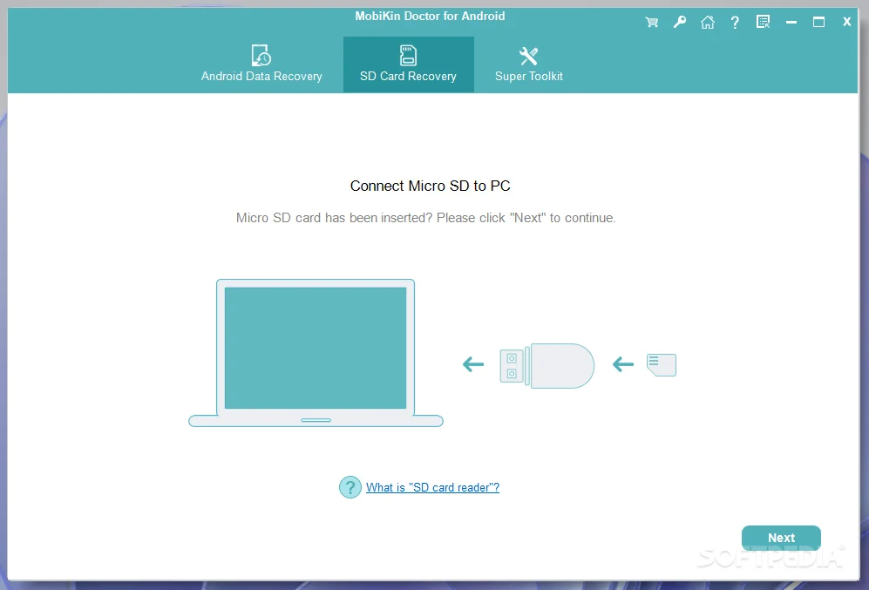Click the wrench tools icon above Super Toolkit
Image resolution: width=869 pixels, height=590 pixels.
pyautogui.click(x=528, y=54)
